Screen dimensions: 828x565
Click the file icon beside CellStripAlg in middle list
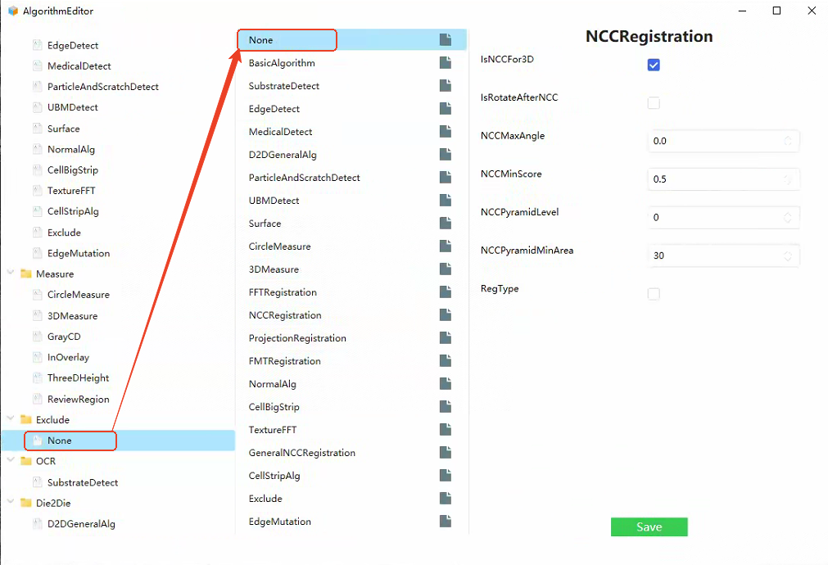(x=446, y=475)
